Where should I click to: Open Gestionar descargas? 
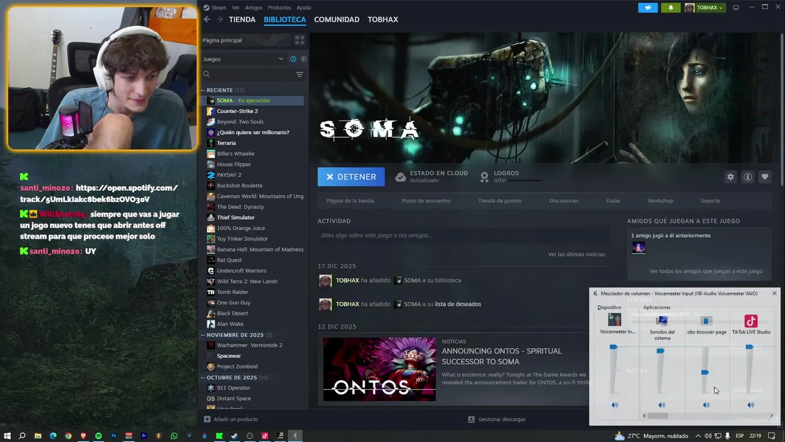tap(496, 419)
